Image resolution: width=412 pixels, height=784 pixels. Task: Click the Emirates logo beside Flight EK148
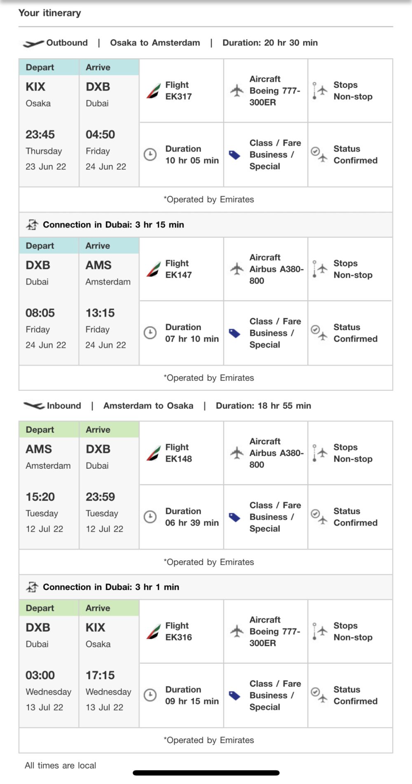(154, 453)
